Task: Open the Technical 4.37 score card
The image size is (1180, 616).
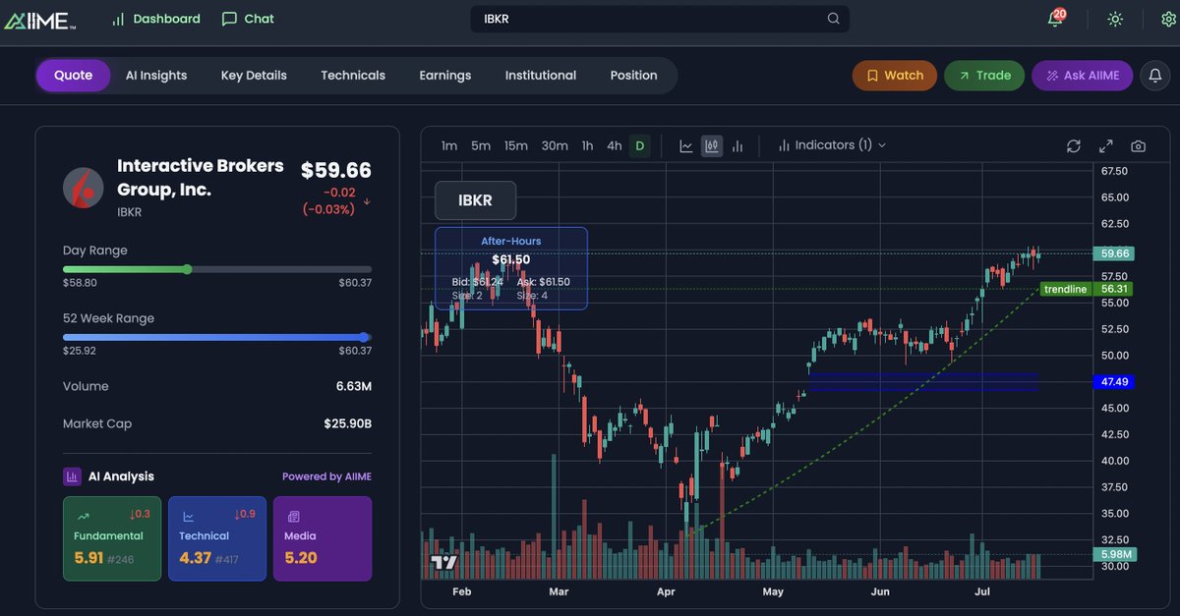Action: [x=217, y=538]
